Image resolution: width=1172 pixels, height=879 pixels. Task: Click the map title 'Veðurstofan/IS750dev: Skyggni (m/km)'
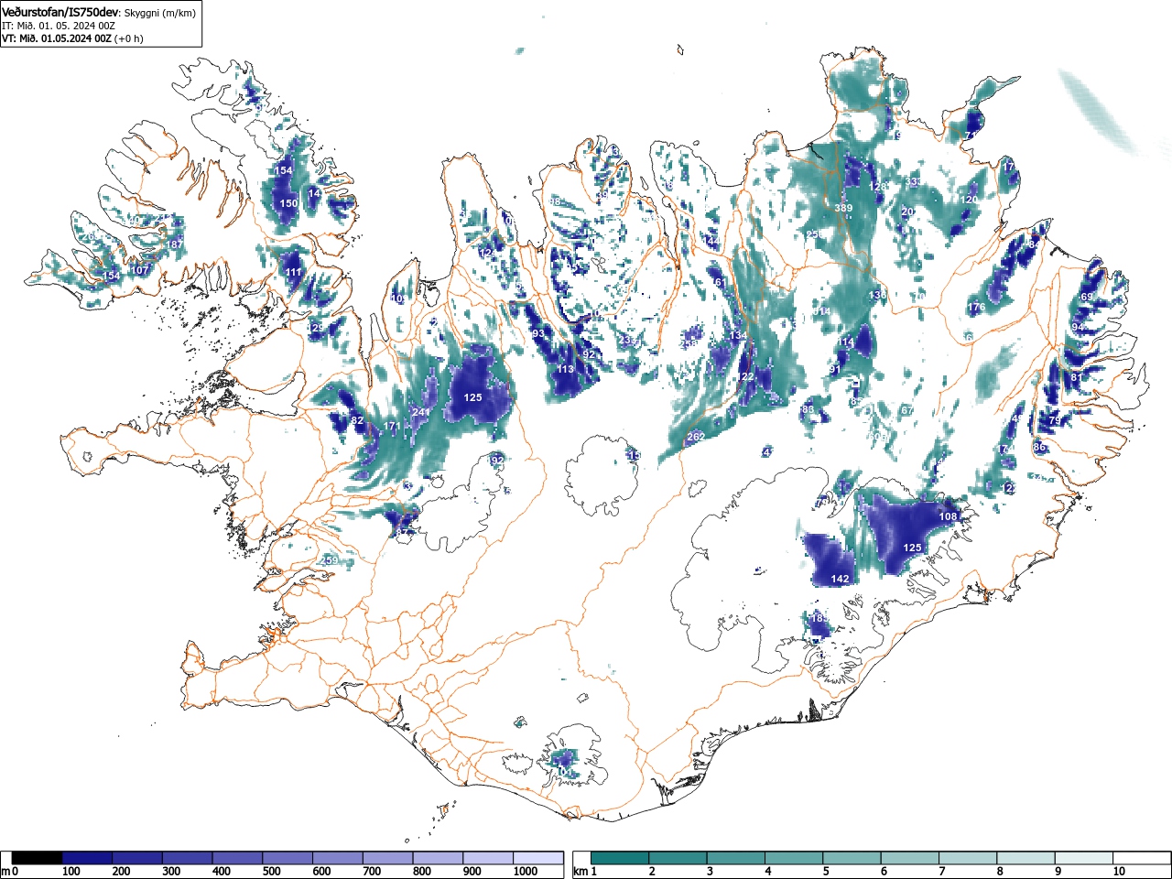click(99, 13)
